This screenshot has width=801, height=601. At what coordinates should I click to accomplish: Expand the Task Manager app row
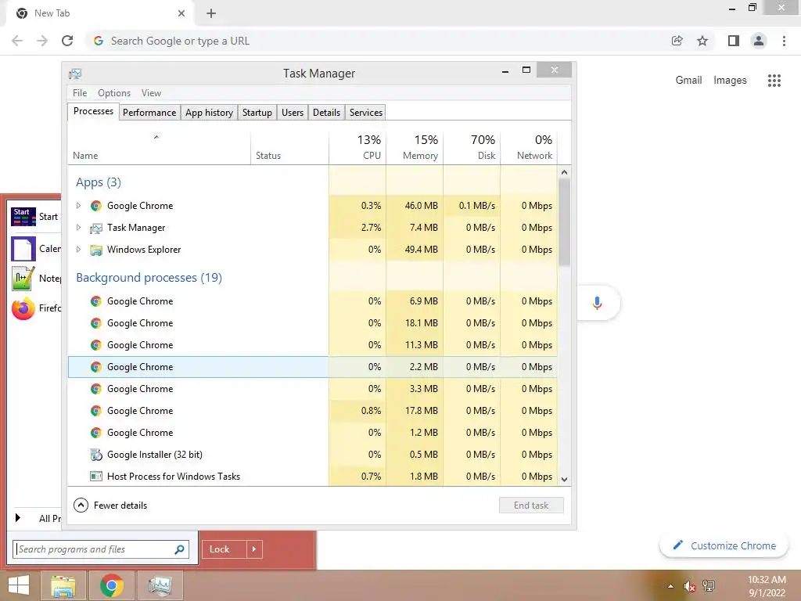[x=78, y=228]
